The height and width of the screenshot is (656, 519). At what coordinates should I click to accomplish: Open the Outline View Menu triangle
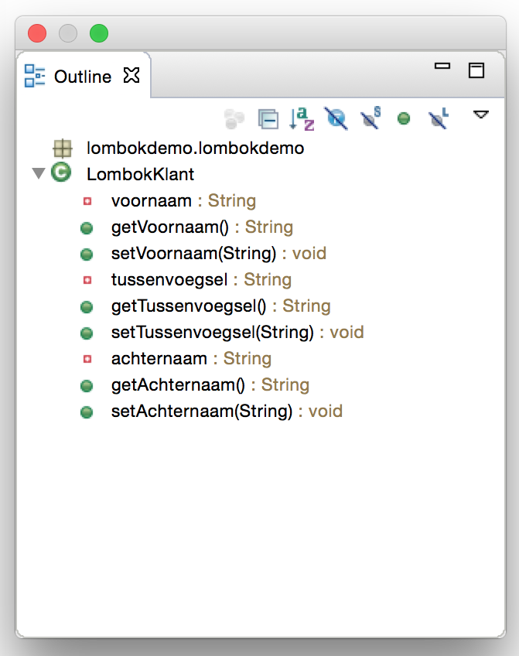[481, 115]
